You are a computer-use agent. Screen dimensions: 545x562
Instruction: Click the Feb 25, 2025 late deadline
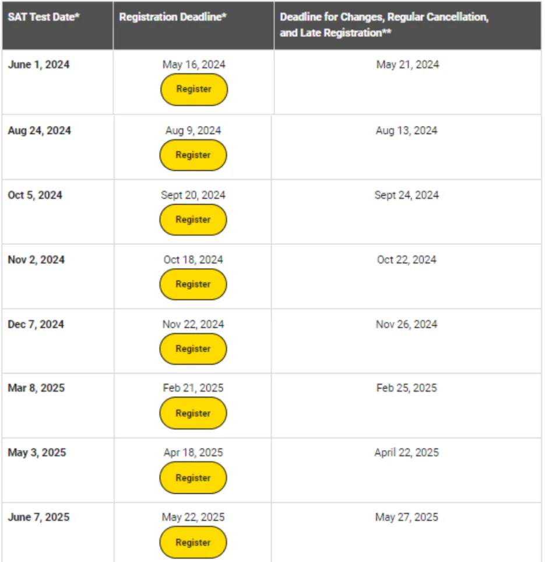coord(406,388)
